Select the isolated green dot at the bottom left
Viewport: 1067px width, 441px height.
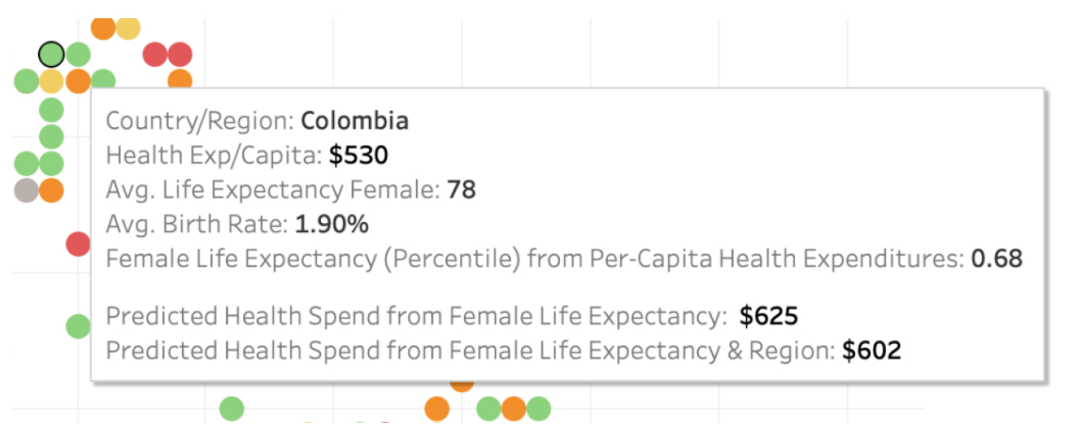click(232, 408)
